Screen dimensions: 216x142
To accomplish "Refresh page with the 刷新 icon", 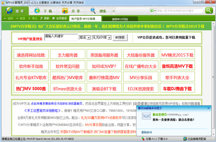I will point(45,18).
